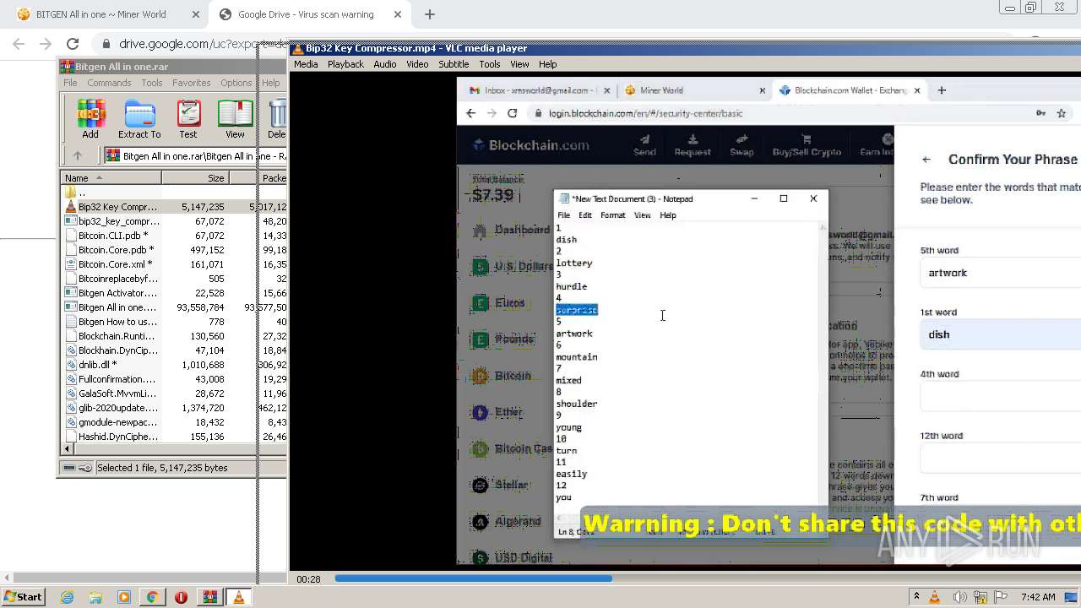Screen dimensions: 1081x608
Task: Open Opera from the taskbar
Action: pyautogui.click(x=181, y=597)
